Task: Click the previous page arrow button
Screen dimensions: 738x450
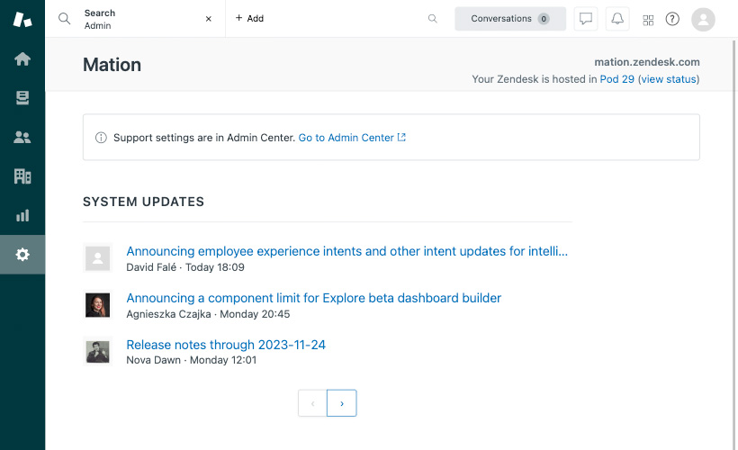Action: coord(312,403)
